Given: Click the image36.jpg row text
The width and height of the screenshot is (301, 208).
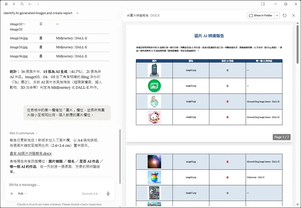Looking at the screenshot, I should point(19,56).
